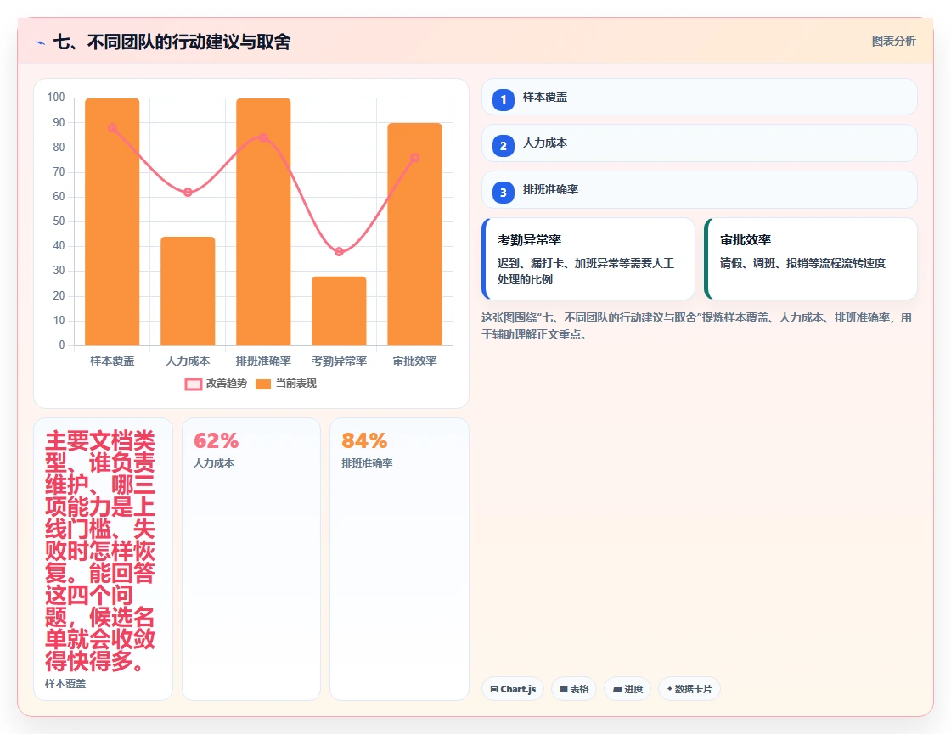Open the 审批效率 card

pos(810,259)
